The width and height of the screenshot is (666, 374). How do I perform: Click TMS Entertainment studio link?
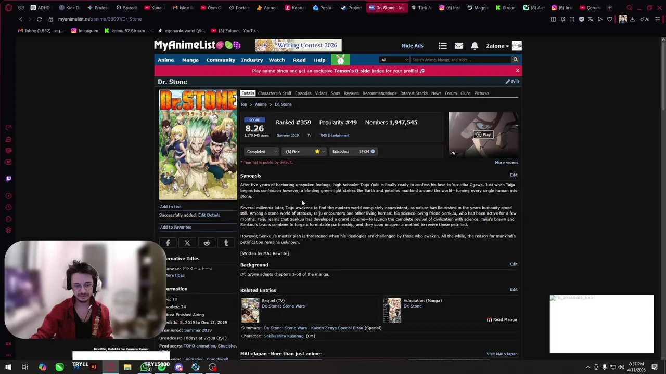335,136
